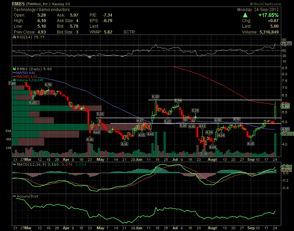
Task: Click the 4.04 low price label
Action: 213,147
